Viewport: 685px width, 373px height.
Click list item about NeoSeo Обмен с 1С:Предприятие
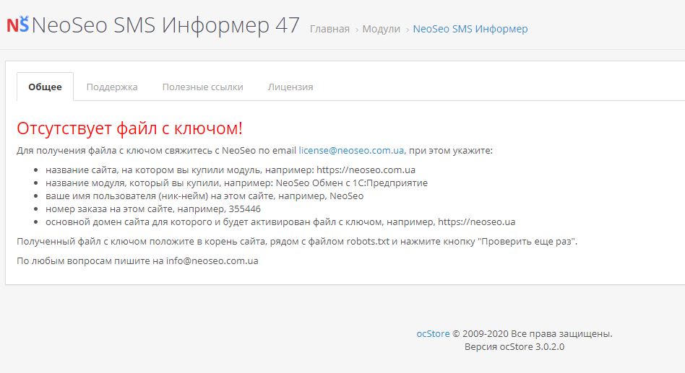point(236,183)
